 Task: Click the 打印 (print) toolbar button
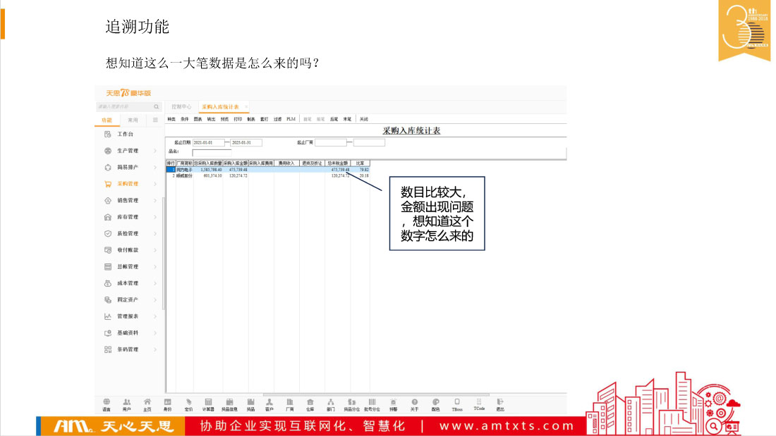(x=238, y=119)
